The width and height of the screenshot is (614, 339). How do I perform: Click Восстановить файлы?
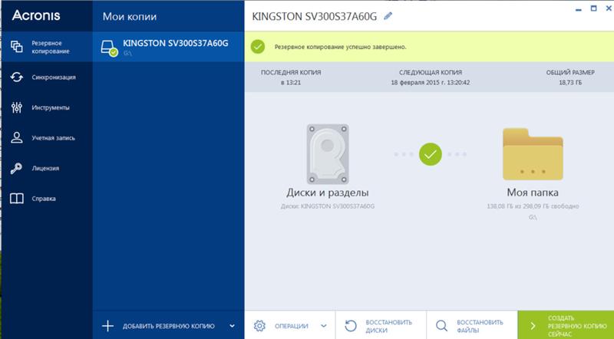[472, 326]
